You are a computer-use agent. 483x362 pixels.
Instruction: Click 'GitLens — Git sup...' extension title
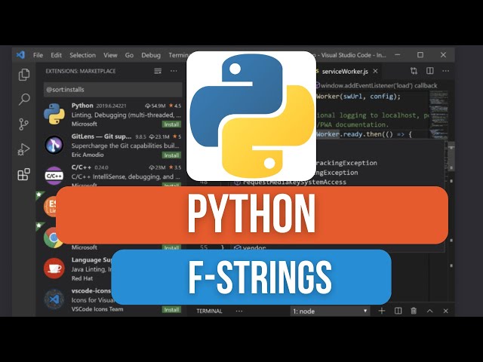pos(101,137)
